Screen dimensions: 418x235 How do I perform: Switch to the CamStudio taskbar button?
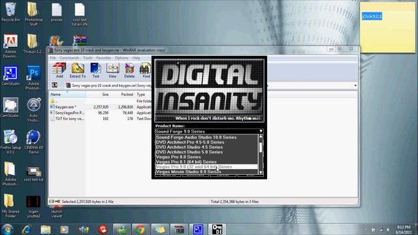tap(198, 229)
